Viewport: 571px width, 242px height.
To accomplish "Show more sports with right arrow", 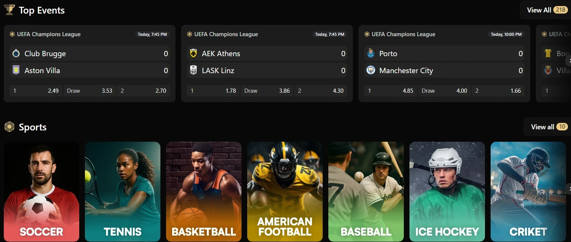I will pyautogui.click(x=568, y=189).
